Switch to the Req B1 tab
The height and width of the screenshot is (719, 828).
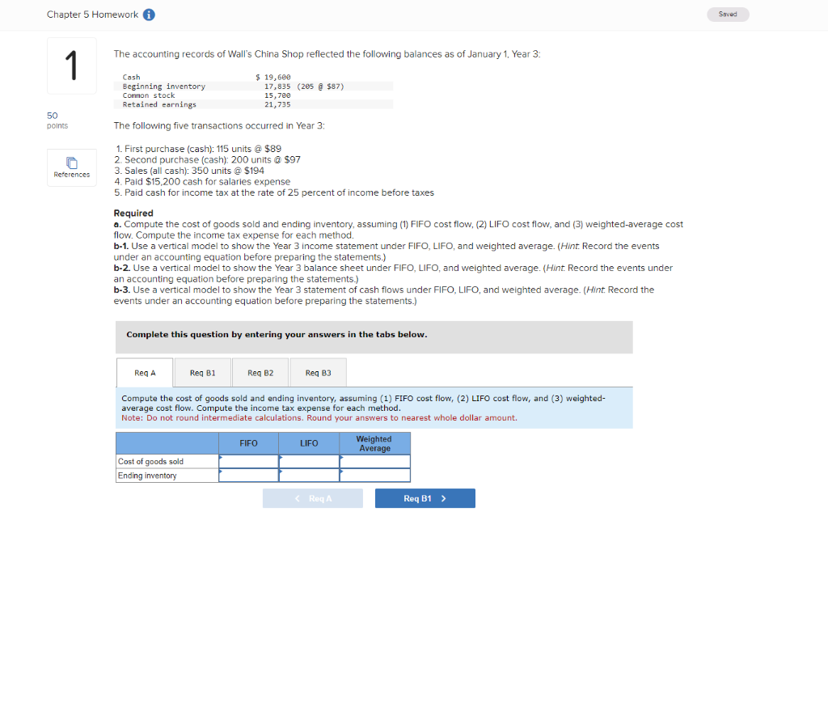[202, 373]
